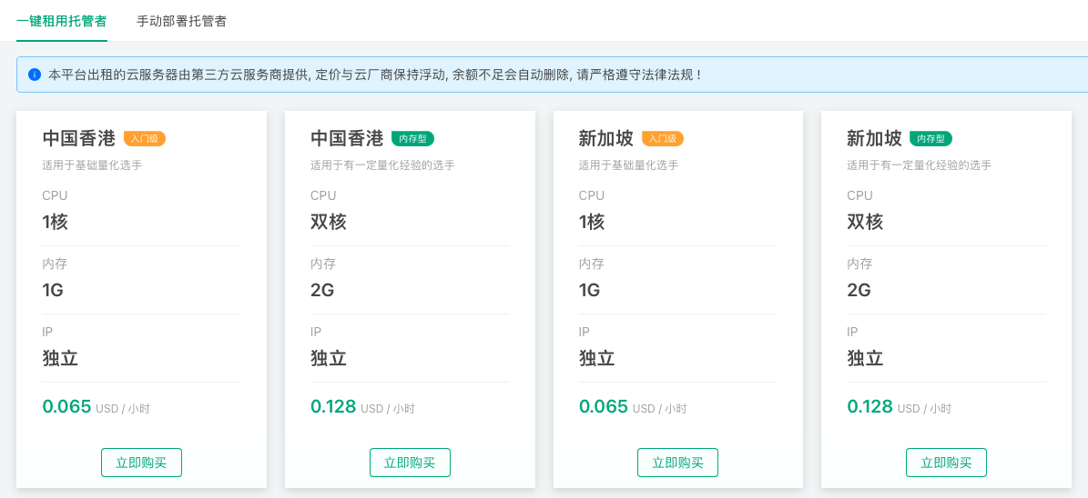1088x498 pixels.
Task: Select 新加坡 title of the 入门级 card
Action: tap(606, 138)
